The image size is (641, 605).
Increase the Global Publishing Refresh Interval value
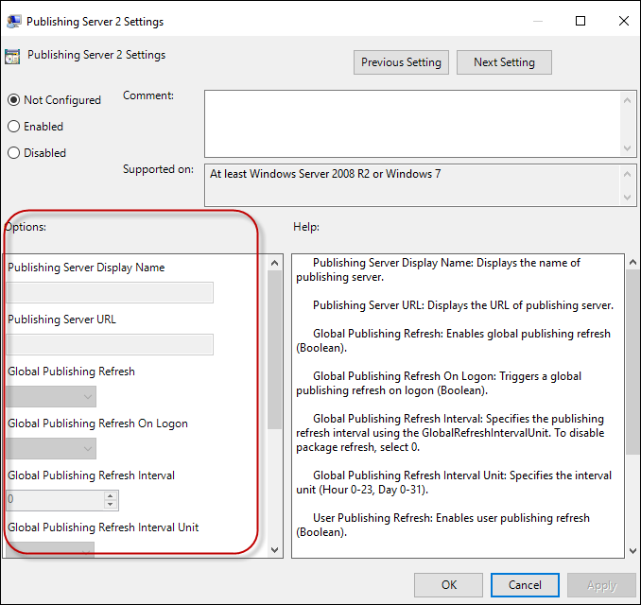point(111,495)
